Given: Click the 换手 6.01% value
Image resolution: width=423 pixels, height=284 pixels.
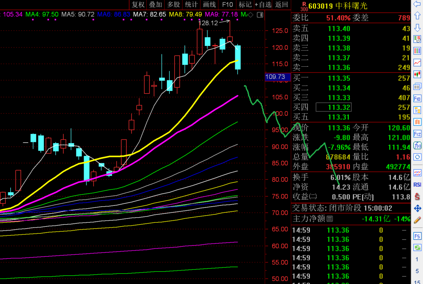Looking at the screenshot, I should coord(341,178).
